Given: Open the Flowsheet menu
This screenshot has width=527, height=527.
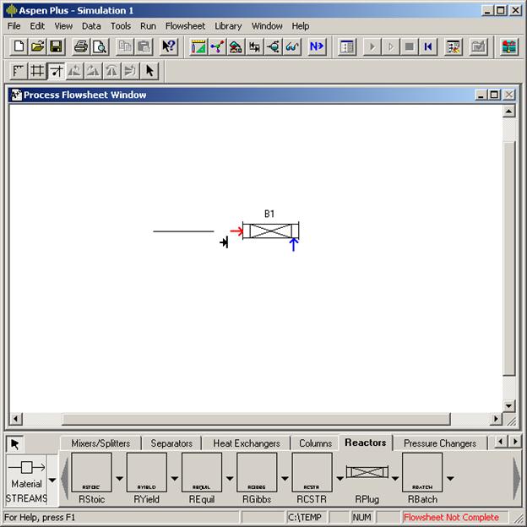Looking at the screenshot, I should click(x=184, y=26).
